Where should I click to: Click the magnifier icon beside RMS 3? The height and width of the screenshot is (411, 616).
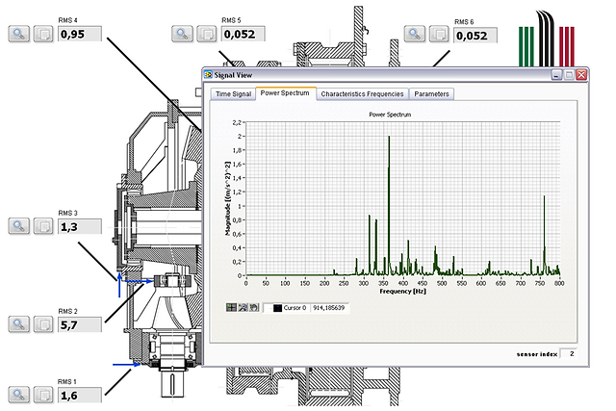pos(19,226)
